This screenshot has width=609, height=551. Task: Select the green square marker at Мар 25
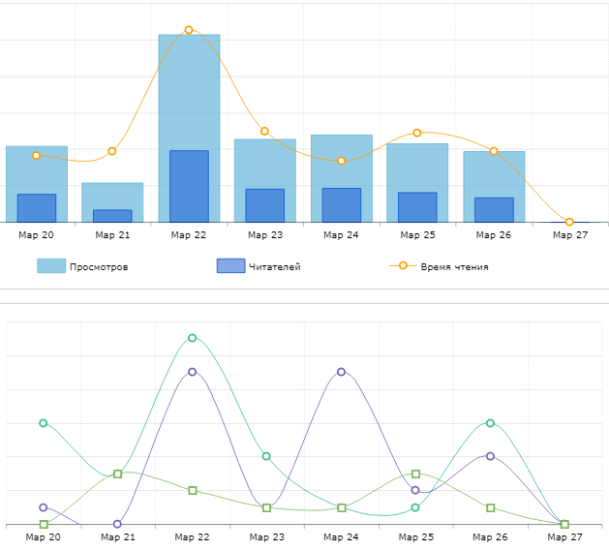point(415,474)
